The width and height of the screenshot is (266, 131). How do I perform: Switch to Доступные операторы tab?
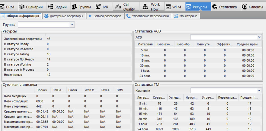click(x=63, y=16)
